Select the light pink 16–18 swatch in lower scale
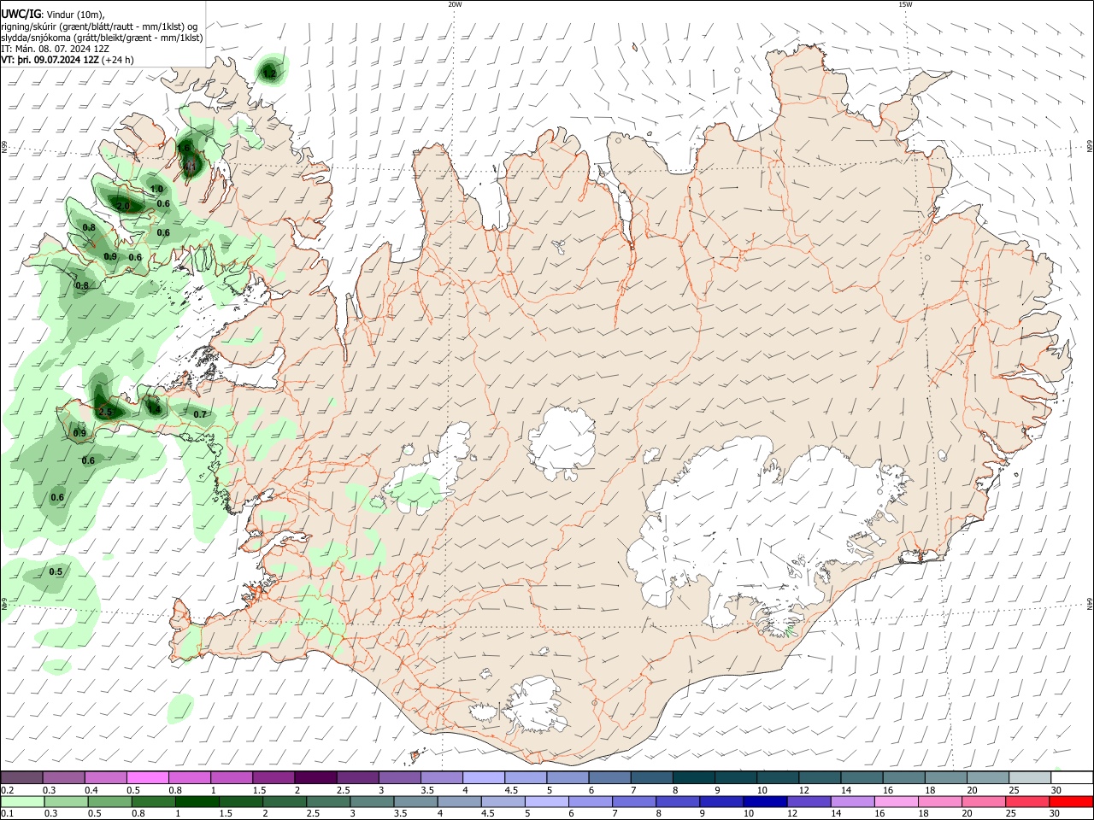Image resolution: width=1094 pixels, height=820 pixels. [x=895, y=801]
